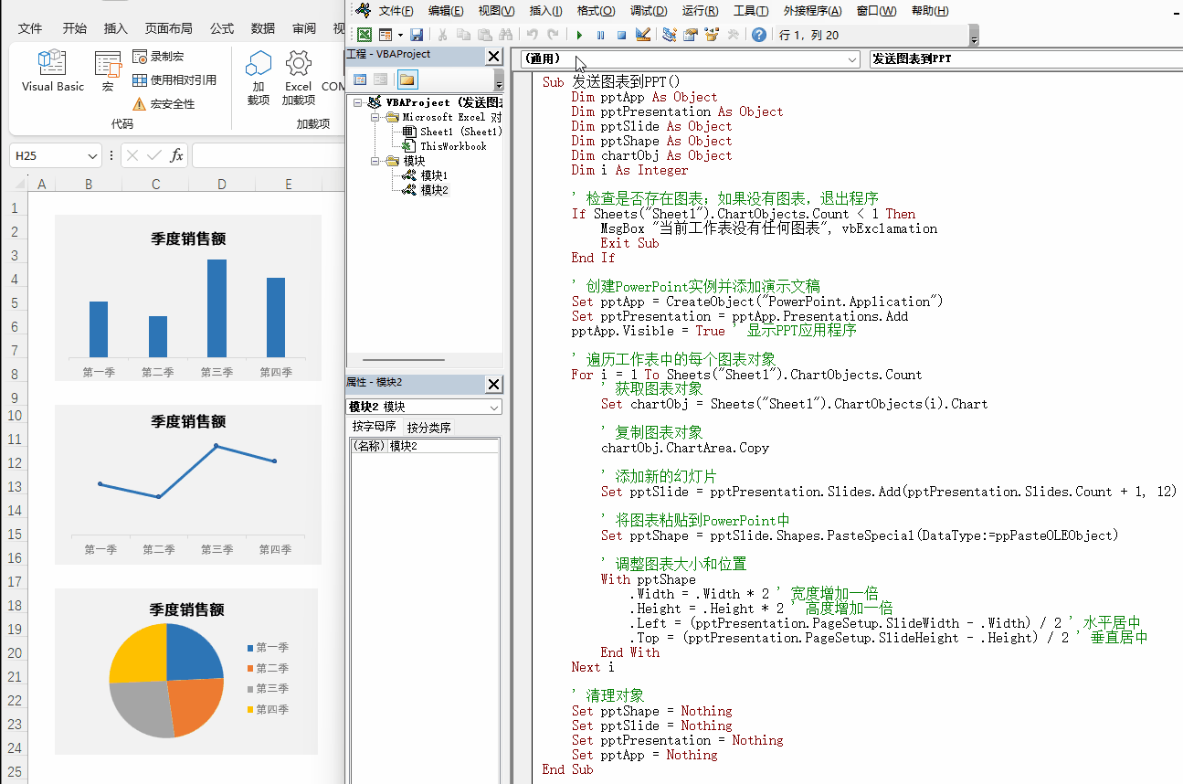The height and width of the screenshot is (784, 1183).
Task: Toggle Design Mode icon
Action: [x=642, y=35]
